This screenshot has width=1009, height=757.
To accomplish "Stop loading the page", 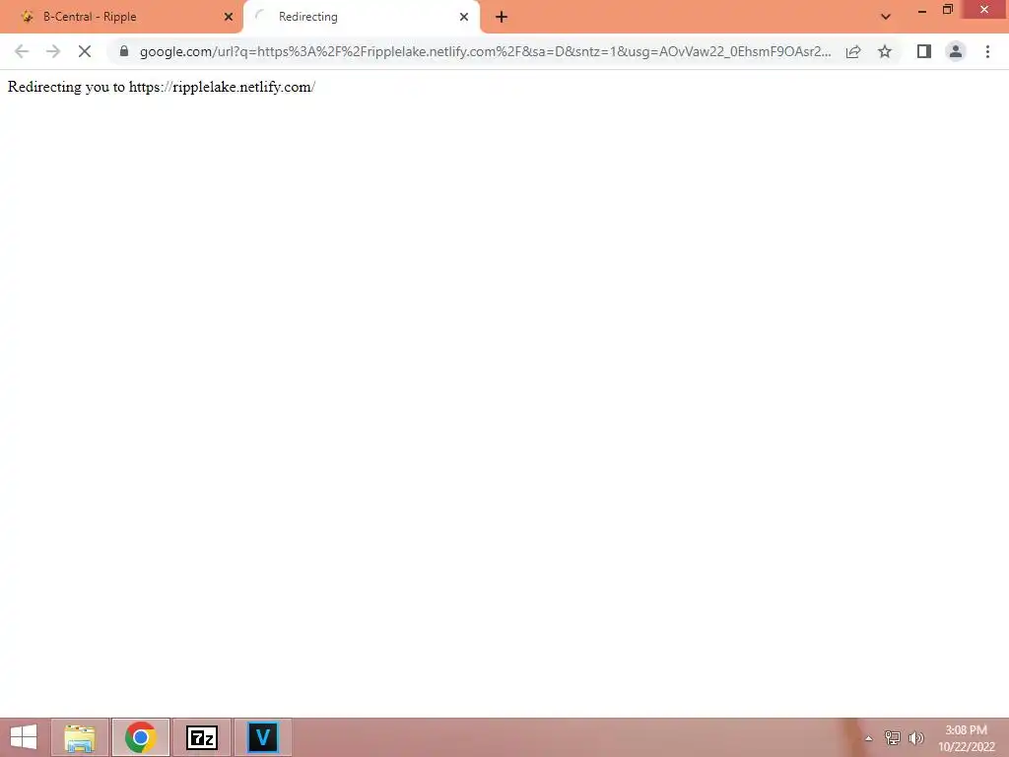I will [x=85, y=51].
